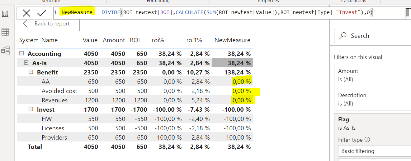Switch to Report view icon
Image resolution: width=411 pixels, height=161 pixels.
tap(5, 13)
